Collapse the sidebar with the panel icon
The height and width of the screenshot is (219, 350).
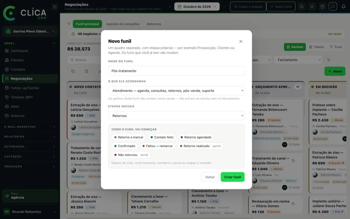click(55, 7)
